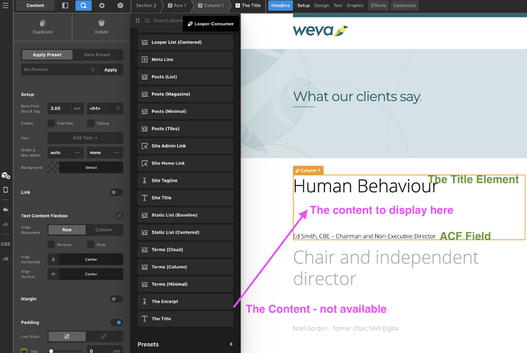527x353 pixels.
Task: Click the drag handle grid icon
Action: (137, 21)
